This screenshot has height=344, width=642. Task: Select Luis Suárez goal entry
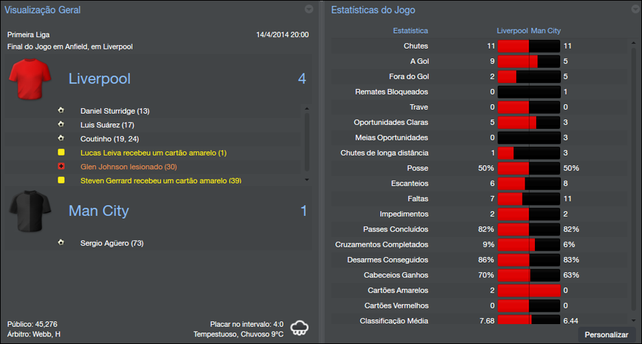click(107, 125)
